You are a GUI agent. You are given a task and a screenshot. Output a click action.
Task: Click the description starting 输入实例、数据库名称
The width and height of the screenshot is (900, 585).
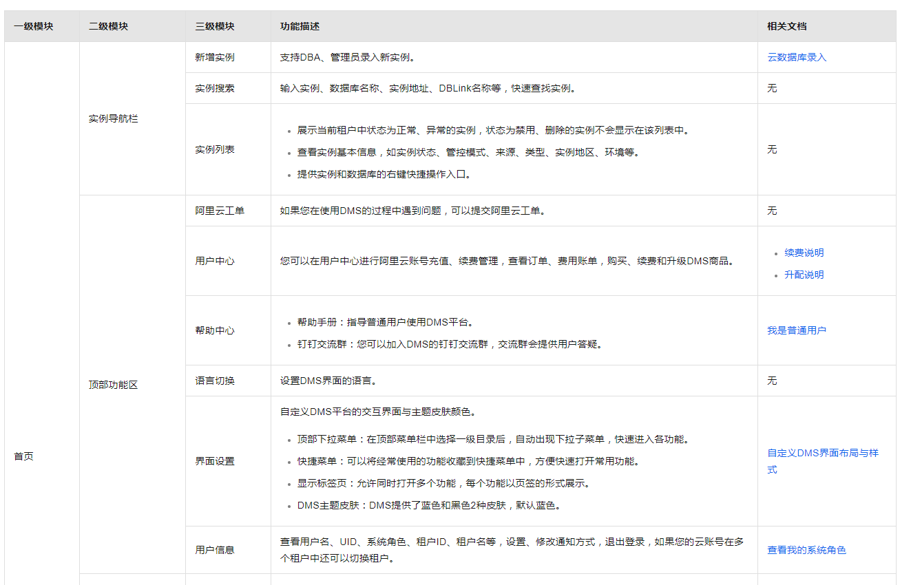[x=428, y=88]
